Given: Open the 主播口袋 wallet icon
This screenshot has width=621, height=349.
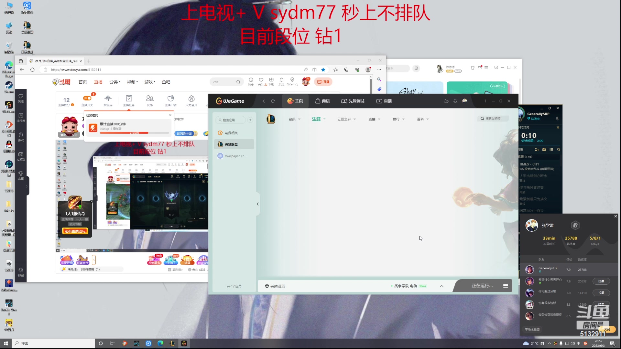Looking at the screenshot, I should (170, 98).
